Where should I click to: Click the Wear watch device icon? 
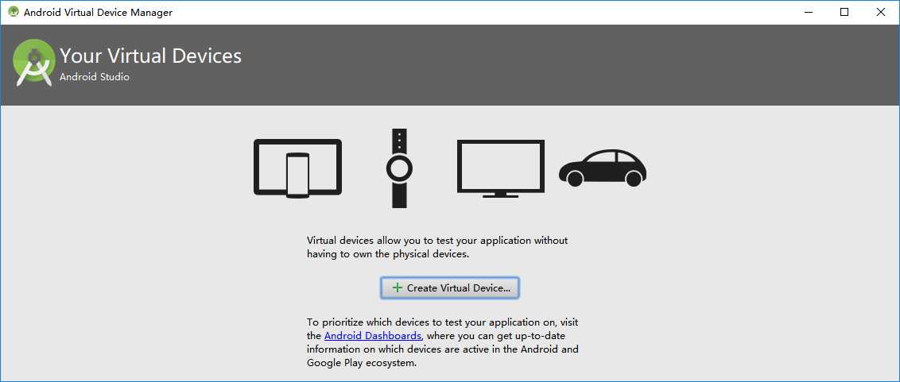(399, 168)
